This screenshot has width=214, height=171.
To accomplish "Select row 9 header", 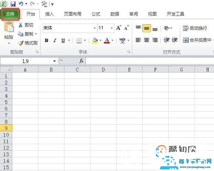I will 6,128.
